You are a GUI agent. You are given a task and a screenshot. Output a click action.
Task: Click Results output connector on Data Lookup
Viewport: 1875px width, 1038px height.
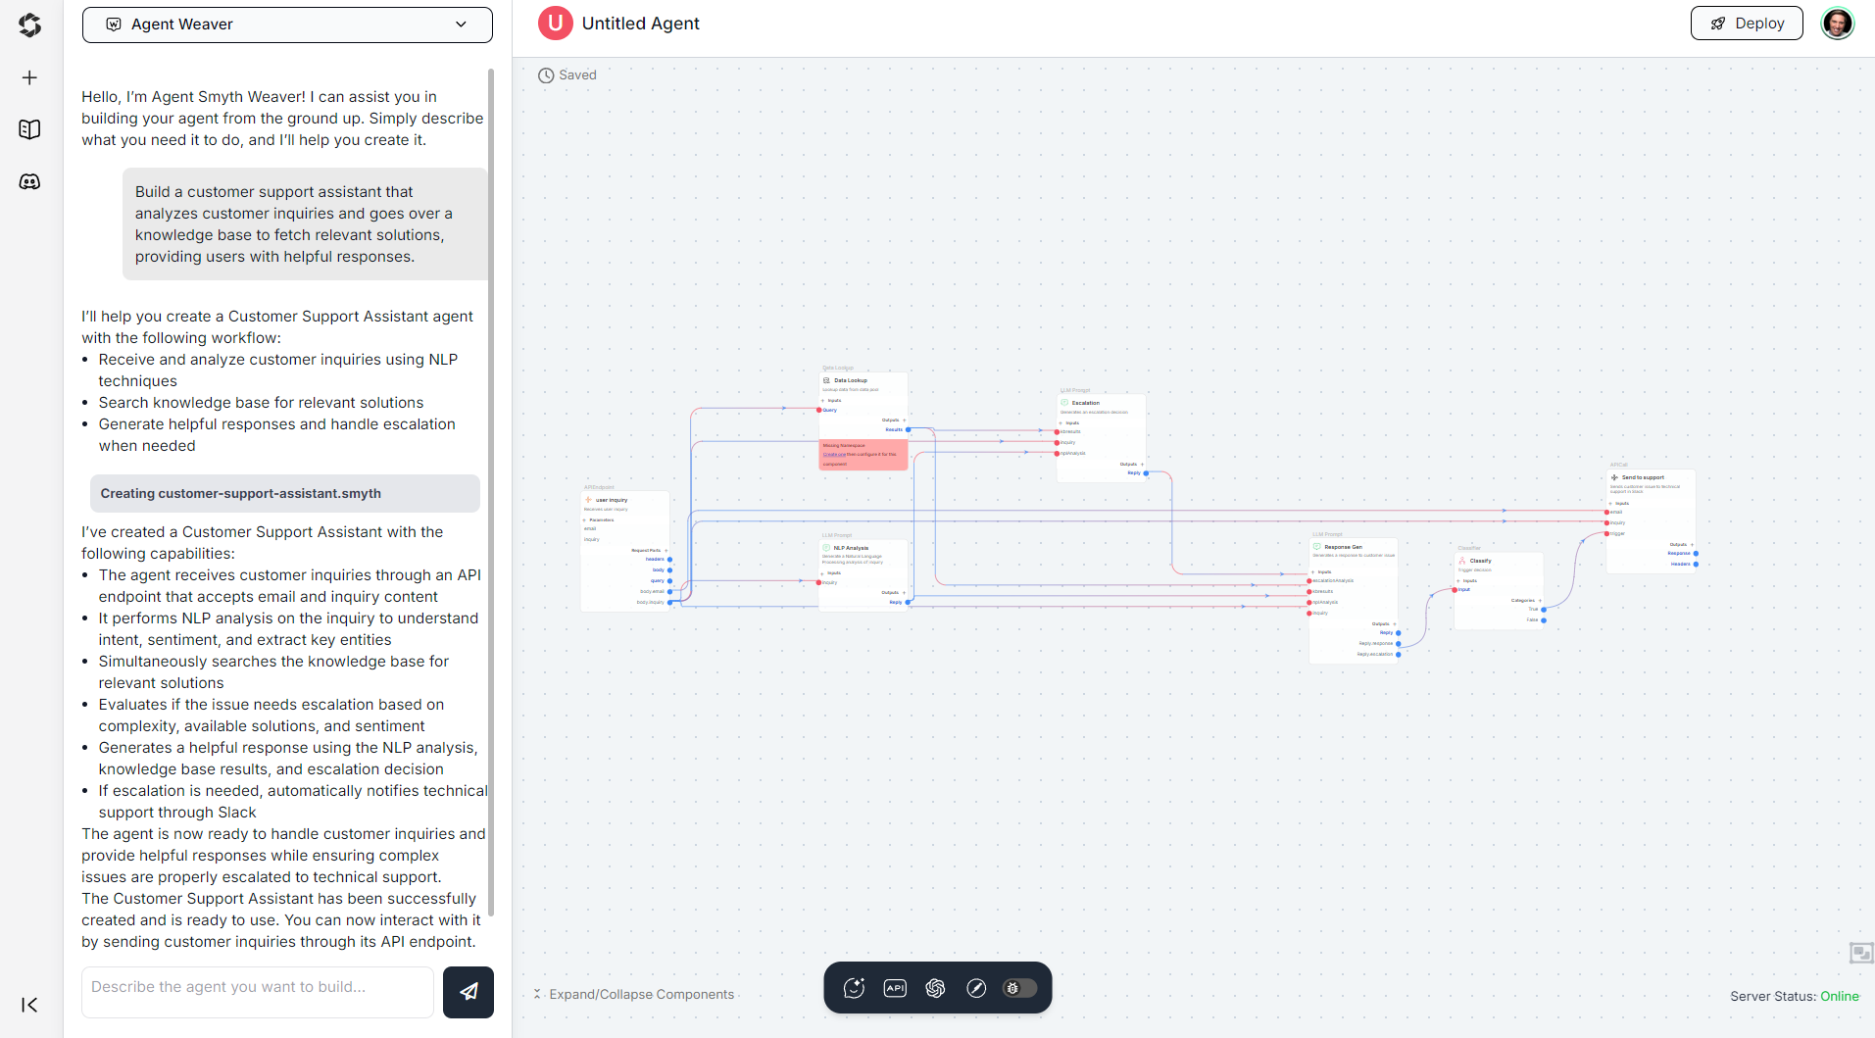click(908, 429)
